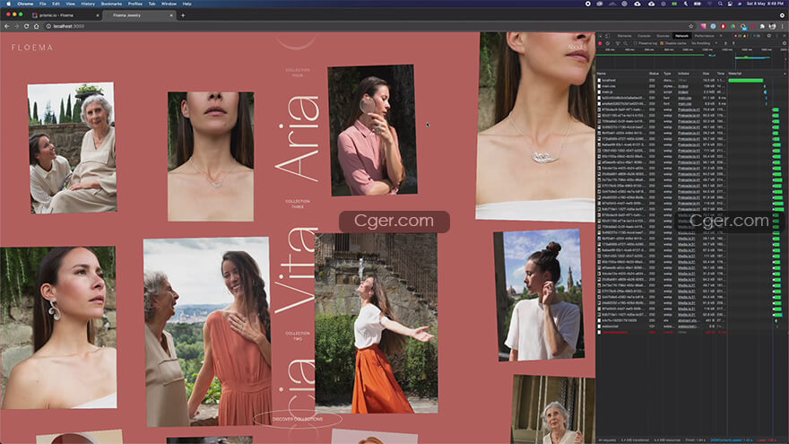Open DevTools settings gear

point(769,36)
